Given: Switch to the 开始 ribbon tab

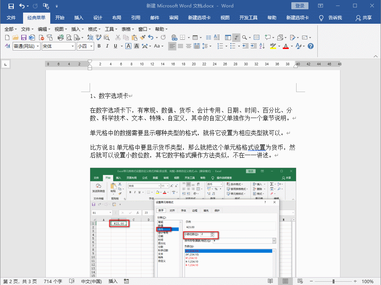Looking at the screenshot, I should tap(60, 18).
